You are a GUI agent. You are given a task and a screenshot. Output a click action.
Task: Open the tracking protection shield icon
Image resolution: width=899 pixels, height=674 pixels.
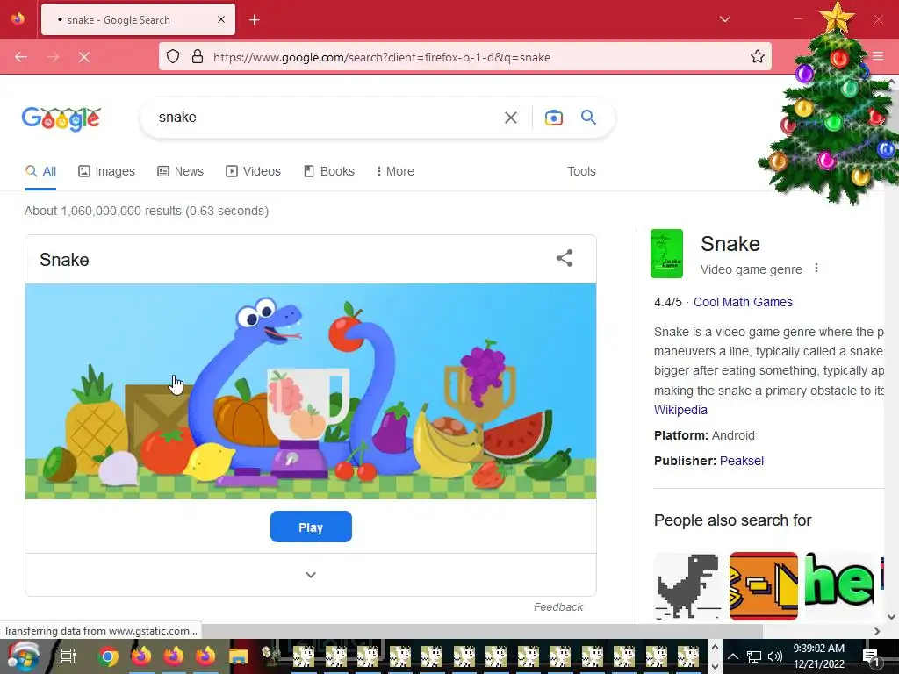tap(173, 57)
